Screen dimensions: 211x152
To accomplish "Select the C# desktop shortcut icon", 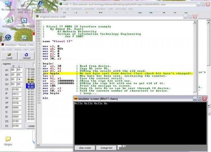I will pos(24,38).
